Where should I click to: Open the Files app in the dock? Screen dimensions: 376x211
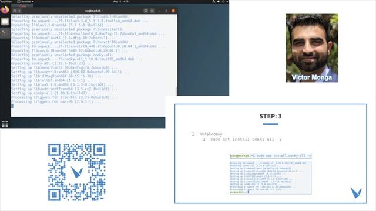point(5,21)
